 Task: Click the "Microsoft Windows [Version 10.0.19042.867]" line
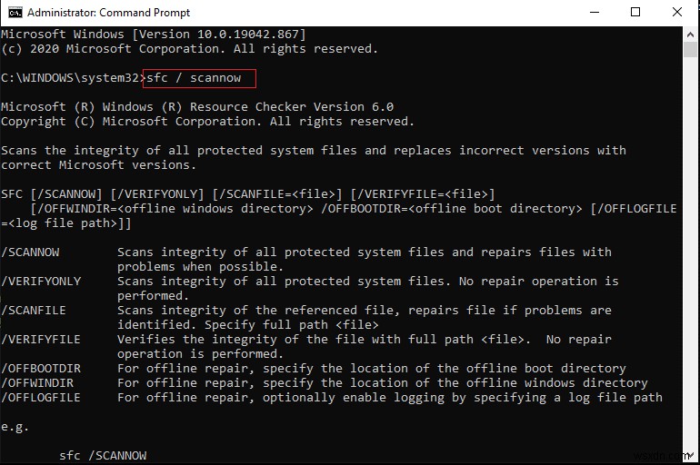point(153,35)
